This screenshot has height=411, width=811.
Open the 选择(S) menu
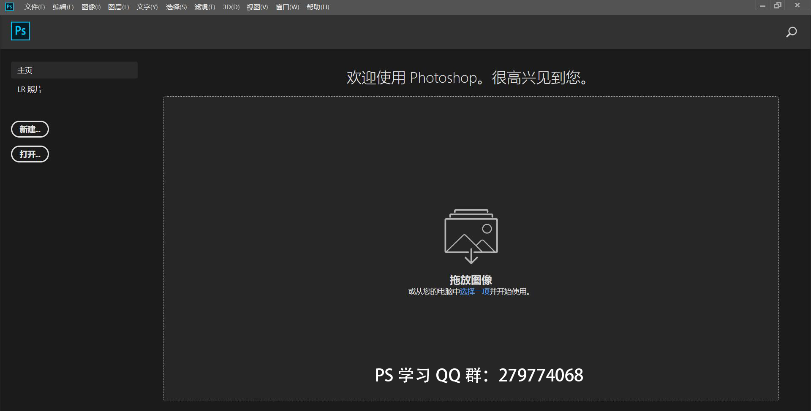[176, 7]
